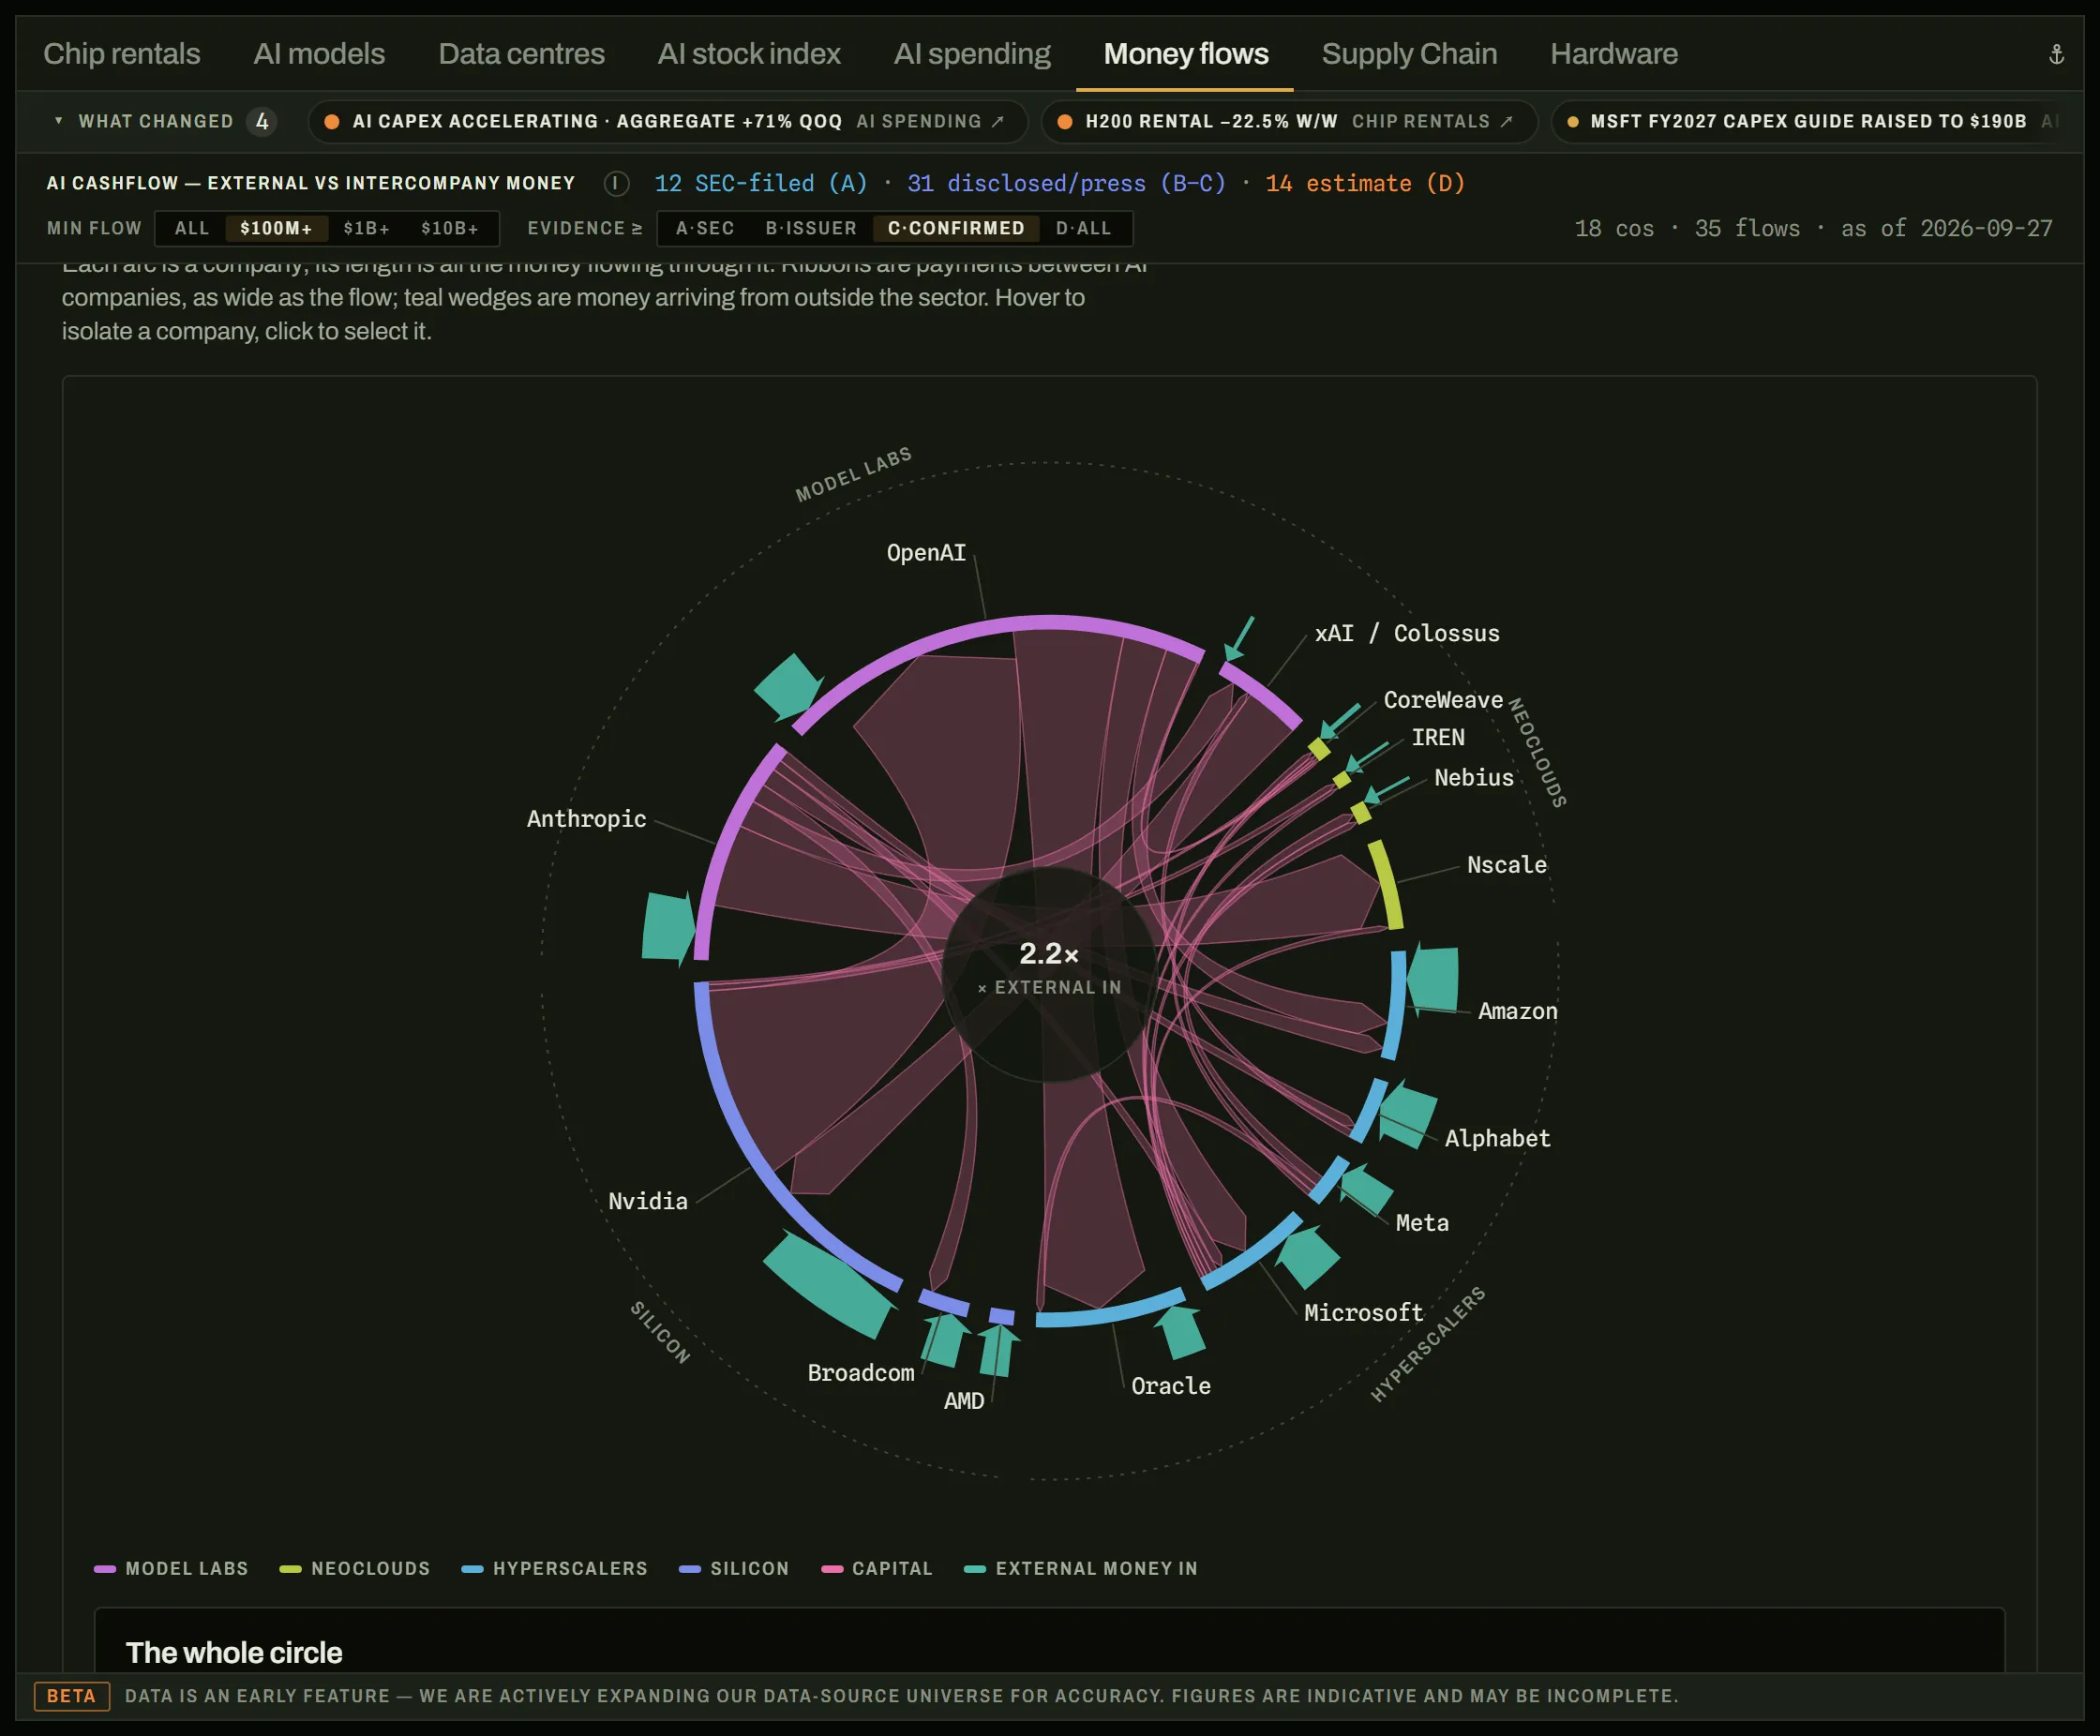Select the Oracle label
The image size is (2100, 1736).
point(1171,1386)
